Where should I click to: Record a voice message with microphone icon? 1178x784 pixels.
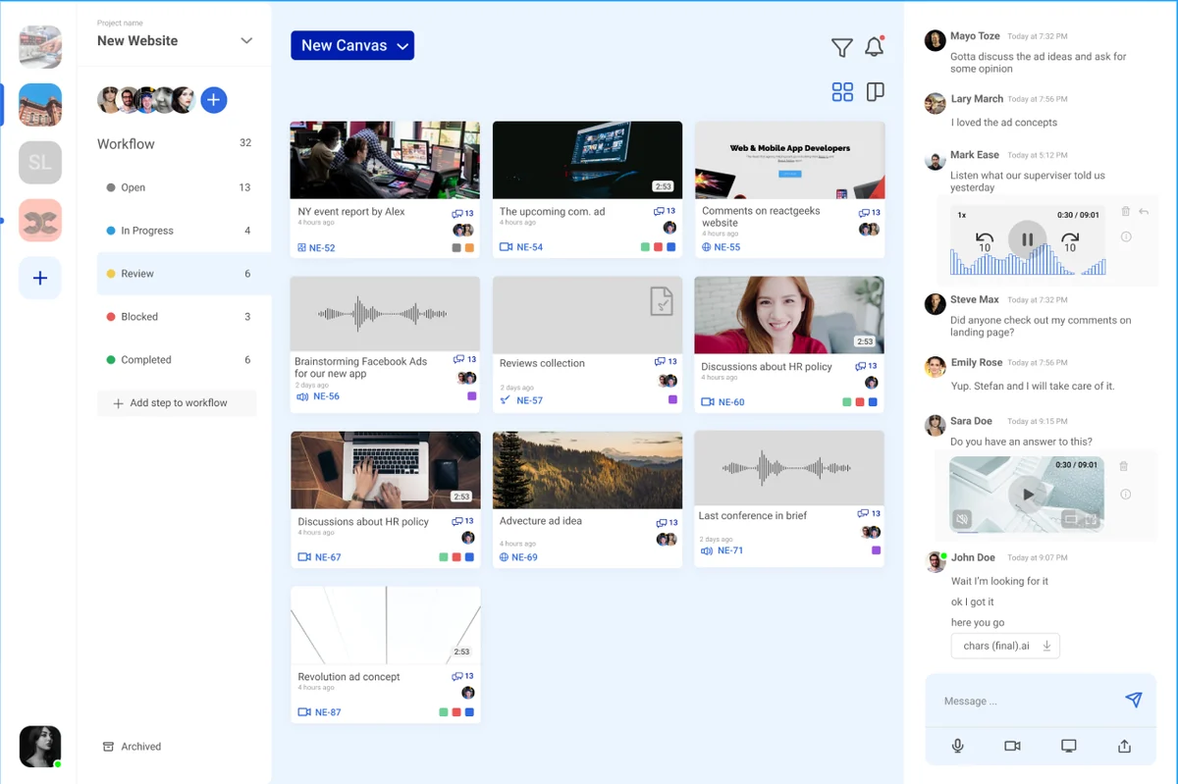[957, 746]
